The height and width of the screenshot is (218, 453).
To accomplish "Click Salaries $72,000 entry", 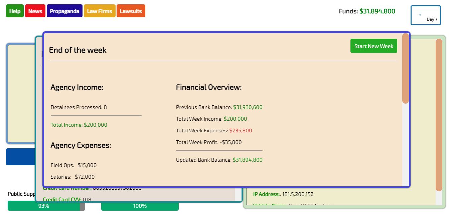I will tap(72, 177).
